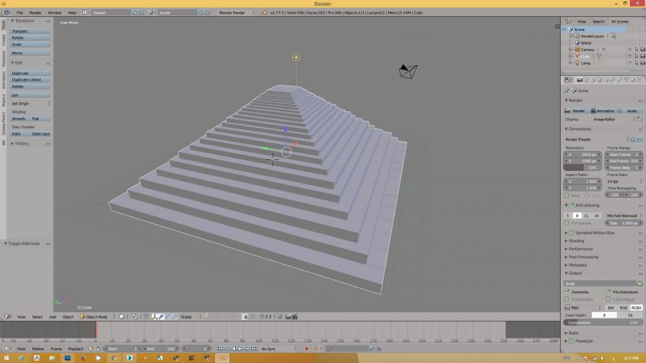
Task: Enable the Freestyle checkbox
Action: click(x=572, y=341)
